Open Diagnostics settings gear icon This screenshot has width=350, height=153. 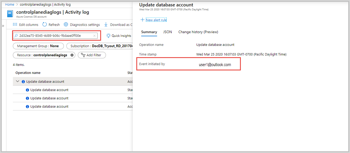click(x=66, y=25)
